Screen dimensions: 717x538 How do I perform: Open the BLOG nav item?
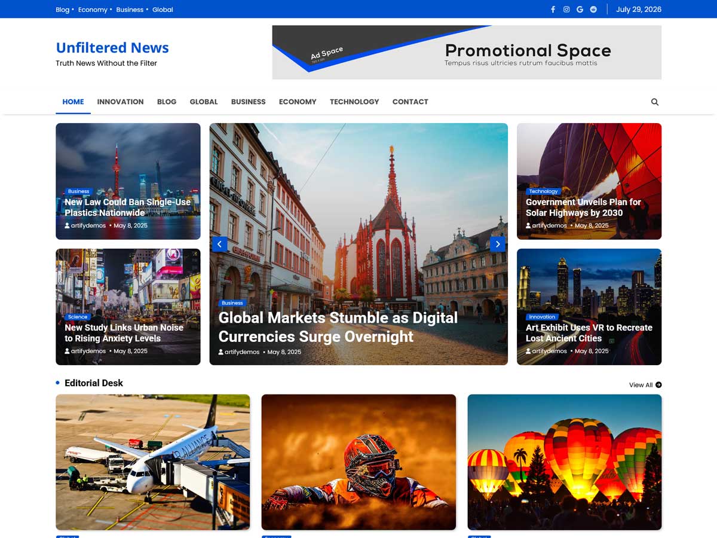[x=167, y=102]
